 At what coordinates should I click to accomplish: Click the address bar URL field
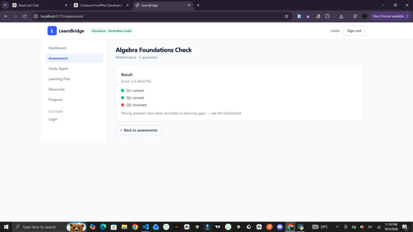(161, 16)
